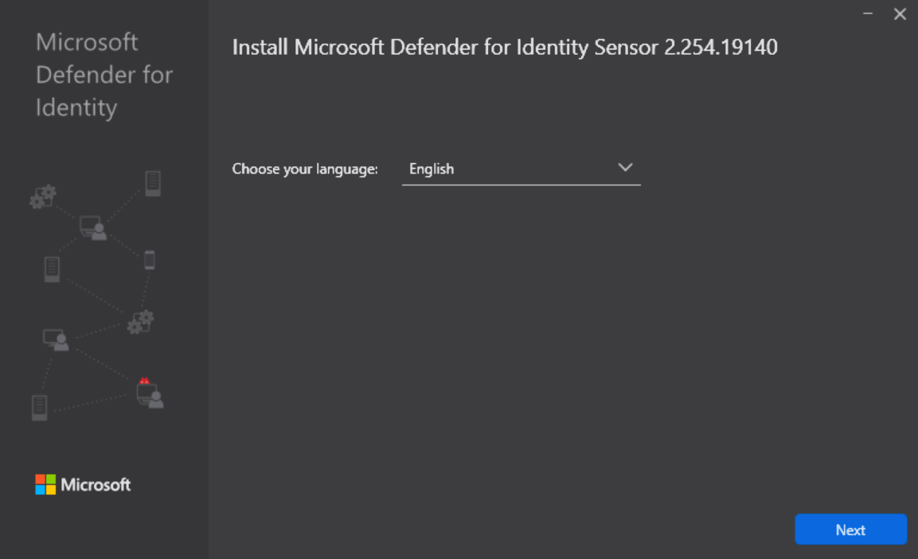Click the Choose your language label

[304, 169]
